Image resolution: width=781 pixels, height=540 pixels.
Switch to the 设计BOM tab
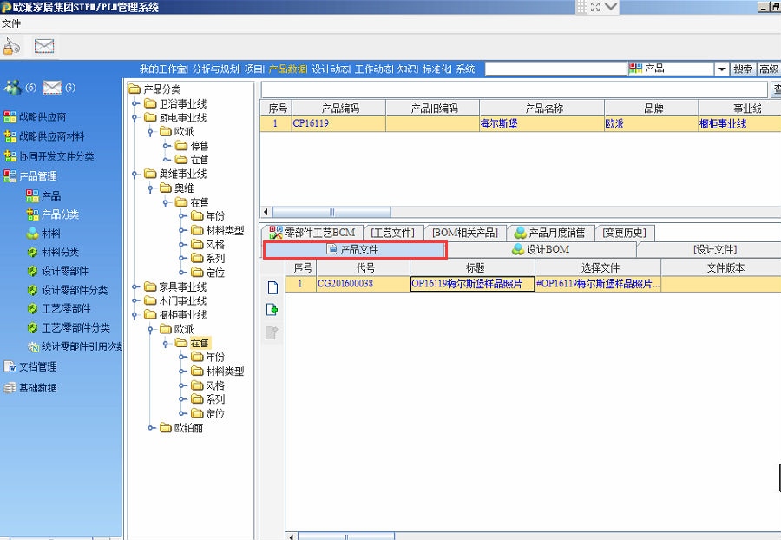coord(541,250)
